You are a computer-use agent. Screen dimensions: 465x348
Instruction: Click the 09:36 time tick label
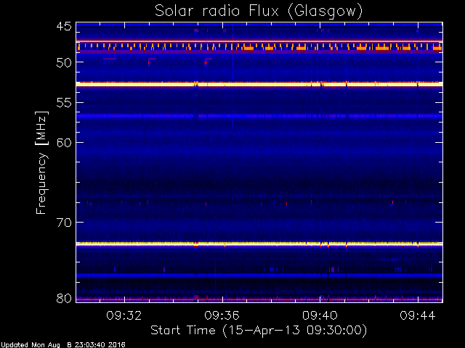point(222,315)
